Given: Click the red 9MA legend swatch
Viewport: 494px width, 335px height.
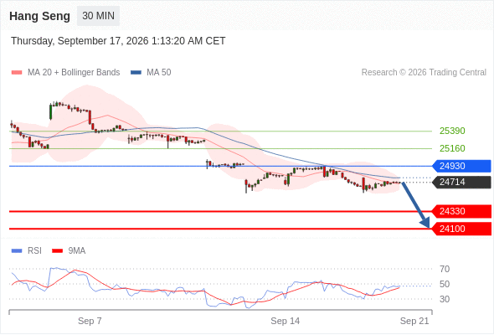Looking at the screenshot, I should click(57, 251).
